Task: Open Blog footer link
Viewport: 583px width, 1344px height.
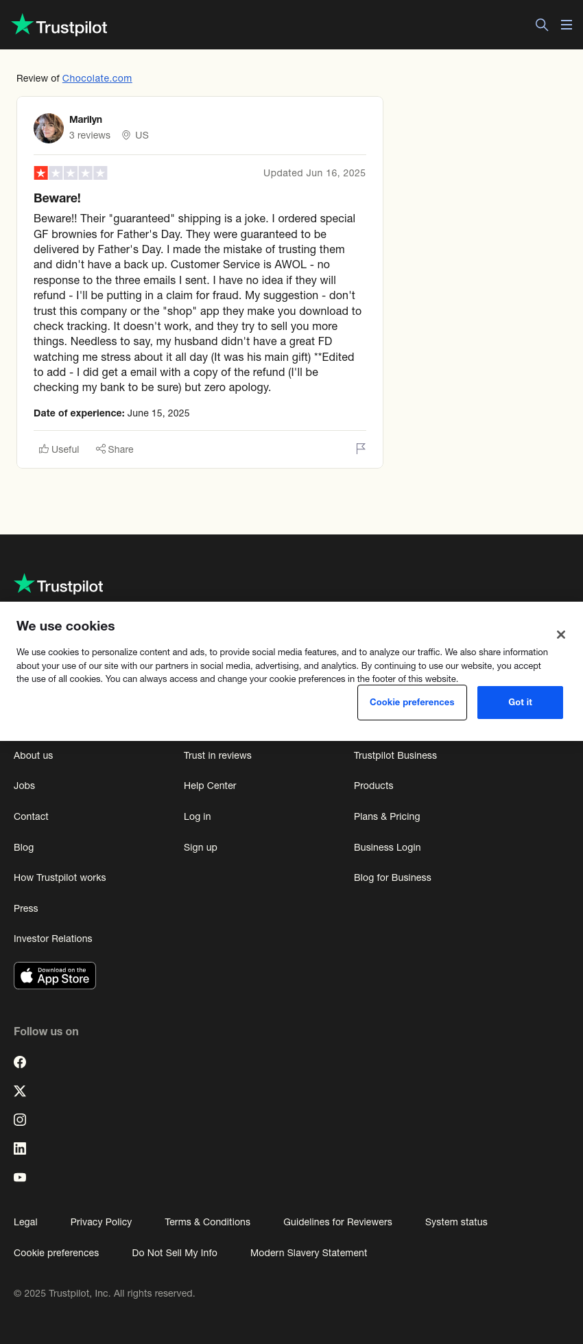Action: [x=23, y=847]
